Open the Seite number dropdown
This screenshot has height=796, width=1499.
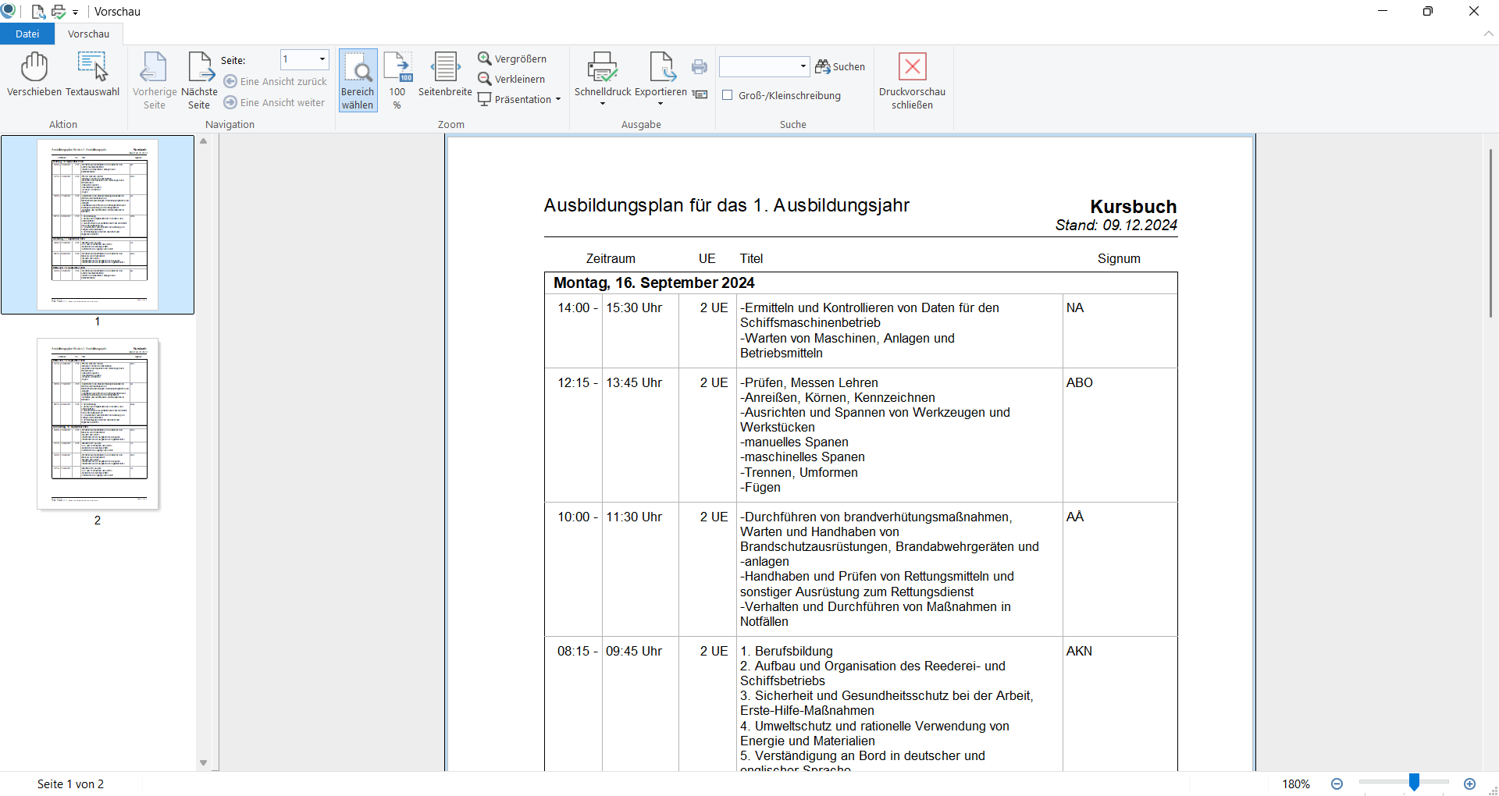(322, 59)
